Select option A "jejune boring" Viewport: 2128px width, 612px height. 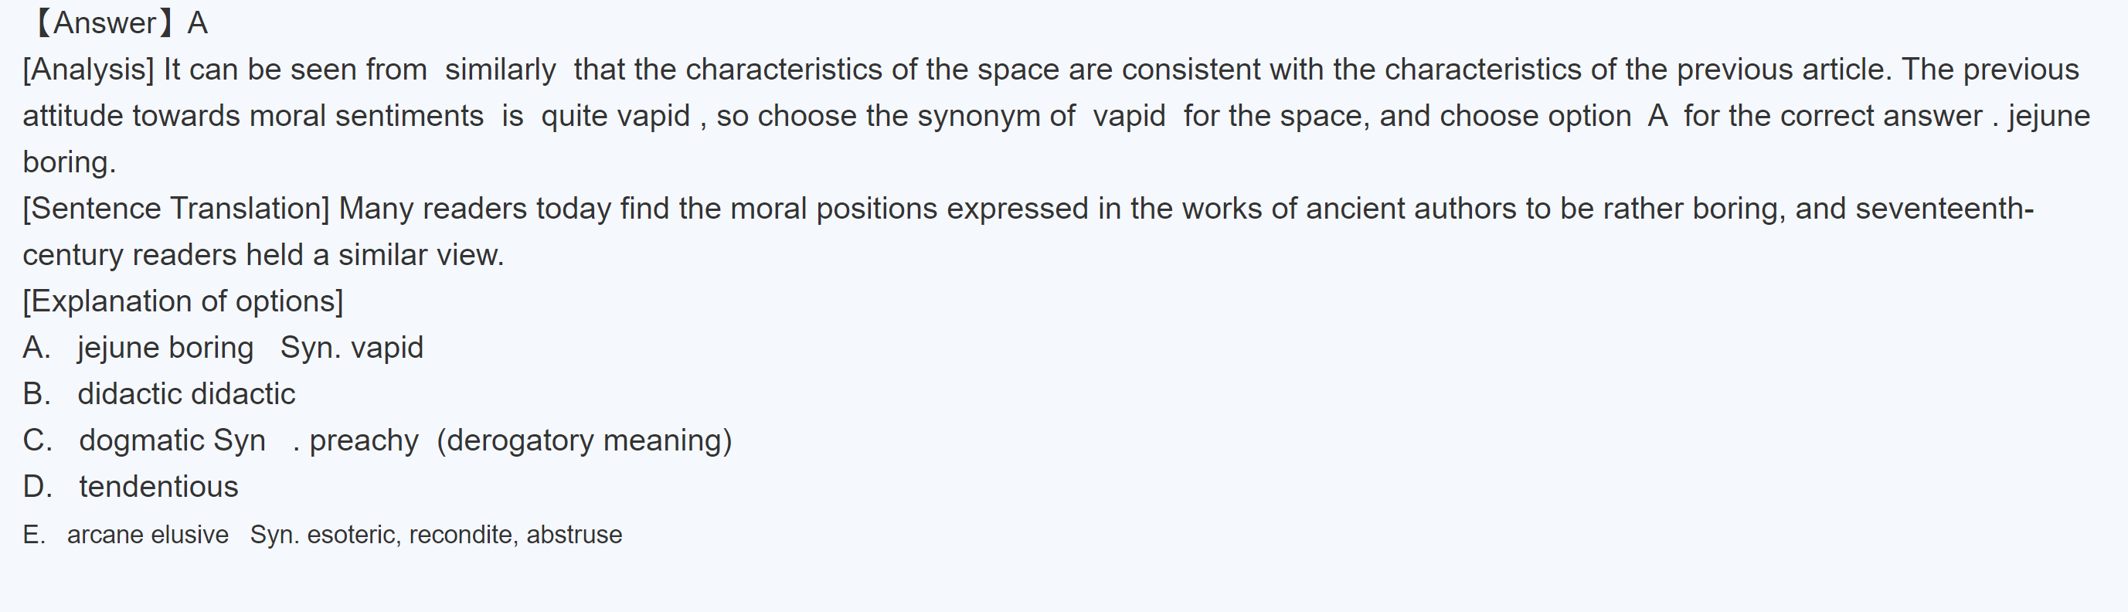(165, 348)
